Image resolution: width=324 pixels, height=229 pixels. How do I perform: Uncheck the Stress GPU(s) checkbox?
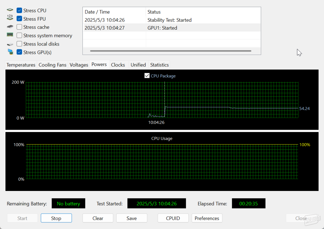(19, 52)
